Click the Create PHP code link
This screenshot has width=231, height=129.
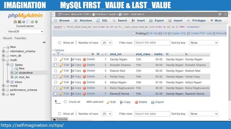[201, 33]
